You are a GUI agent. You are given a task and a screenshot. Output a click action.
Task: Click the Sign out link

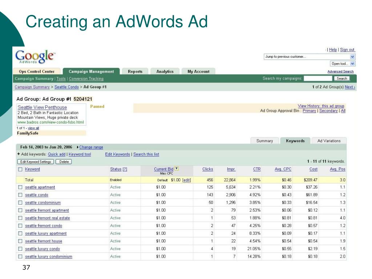[x=347, y=49]
